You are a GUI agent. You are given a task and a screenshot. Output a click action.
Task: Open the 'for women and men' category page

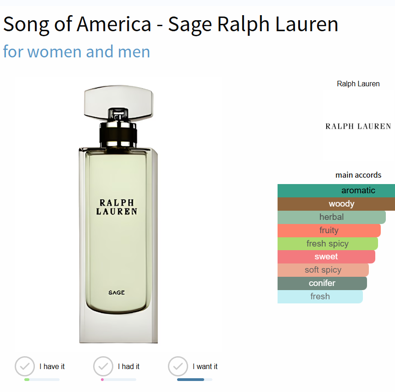[76, 51]
